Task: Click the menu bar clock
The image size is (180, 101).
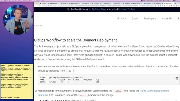Action: (x=157, y=1)
